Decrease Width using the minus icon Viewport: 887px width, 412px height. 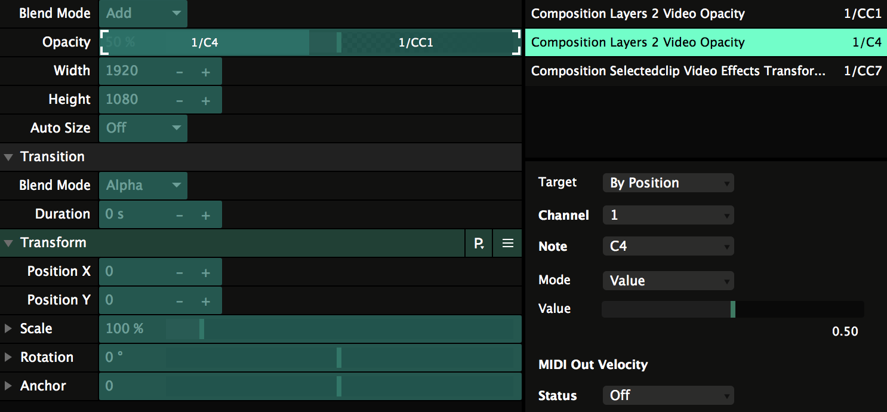point(180,72)
